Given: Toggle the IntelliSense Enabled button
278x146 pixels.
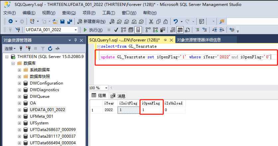Looking at the screenshot, I should 138,30.
